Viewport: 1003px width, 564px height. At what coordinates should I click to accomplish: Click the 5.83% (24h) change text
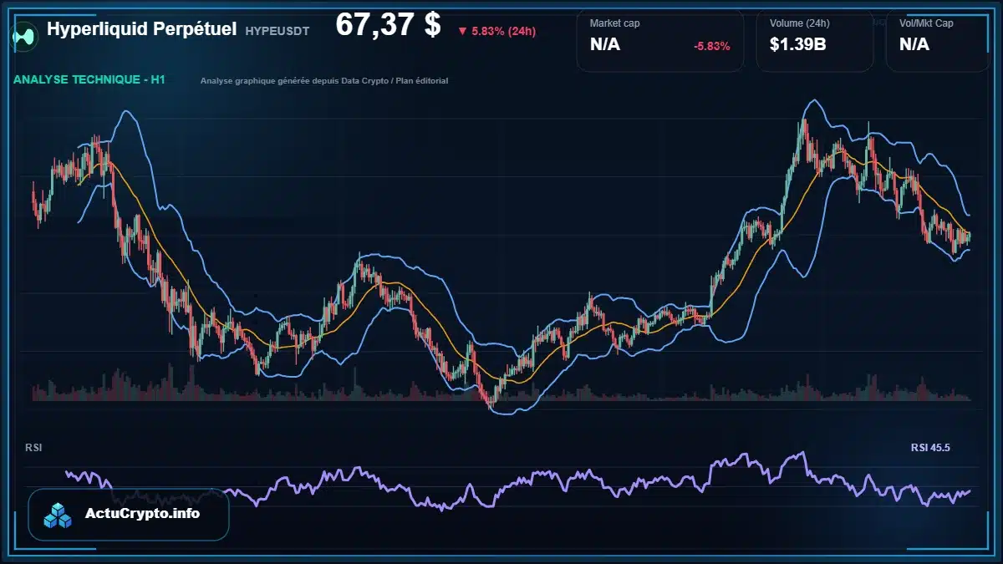coord(504,32)
